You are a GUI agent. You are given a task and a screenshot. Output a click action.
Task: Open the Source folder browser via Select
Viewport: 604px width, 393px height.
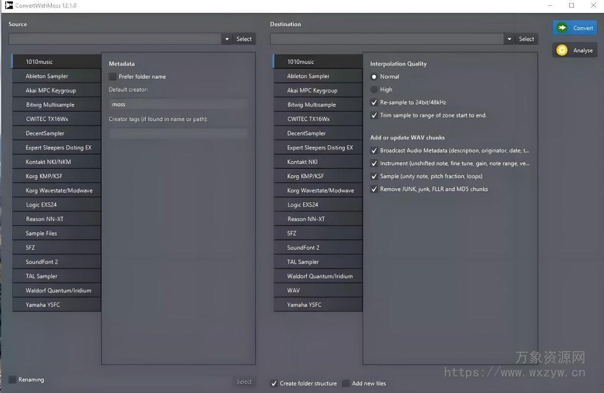tap(244, 38)
